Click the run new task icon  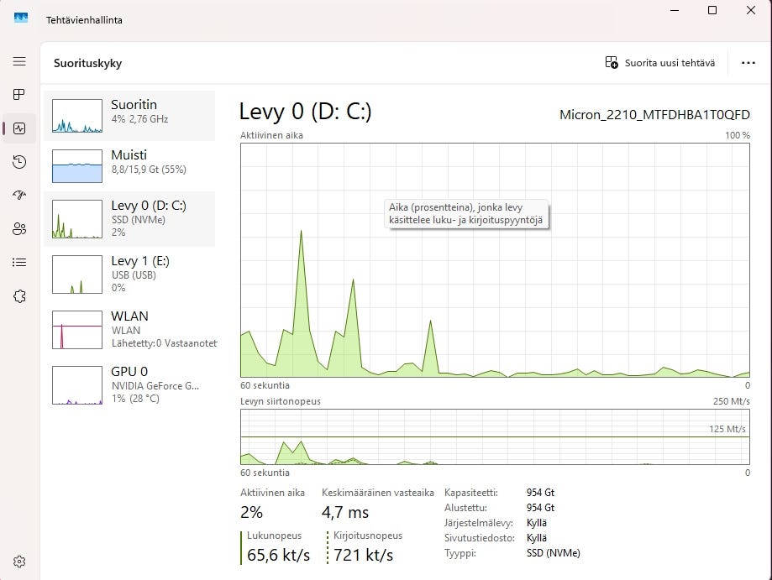612,62
